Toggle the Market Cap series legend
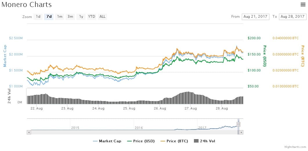The width and height of the screenshot is (308, 151). 107,141
